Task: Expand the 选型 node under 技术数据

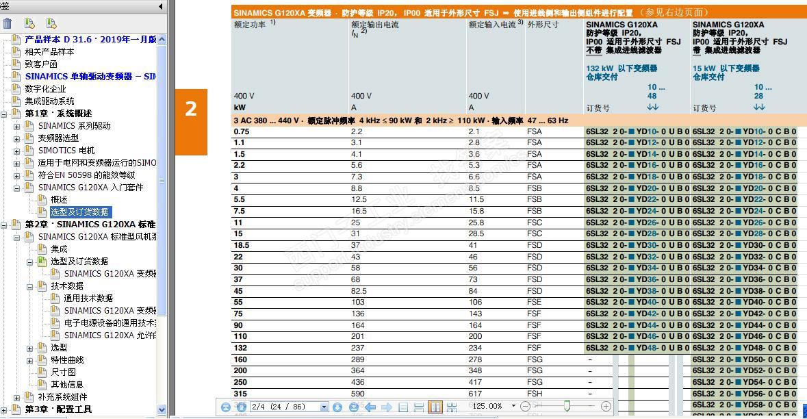Action: [x=30, y=348]
